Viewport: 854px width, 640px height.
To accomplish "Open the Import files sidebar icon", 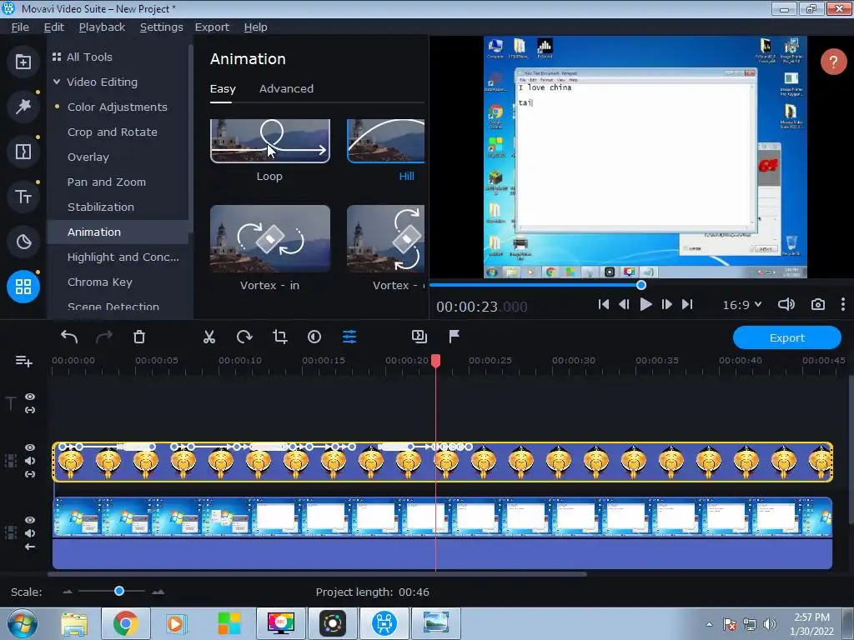I will 23,62.
